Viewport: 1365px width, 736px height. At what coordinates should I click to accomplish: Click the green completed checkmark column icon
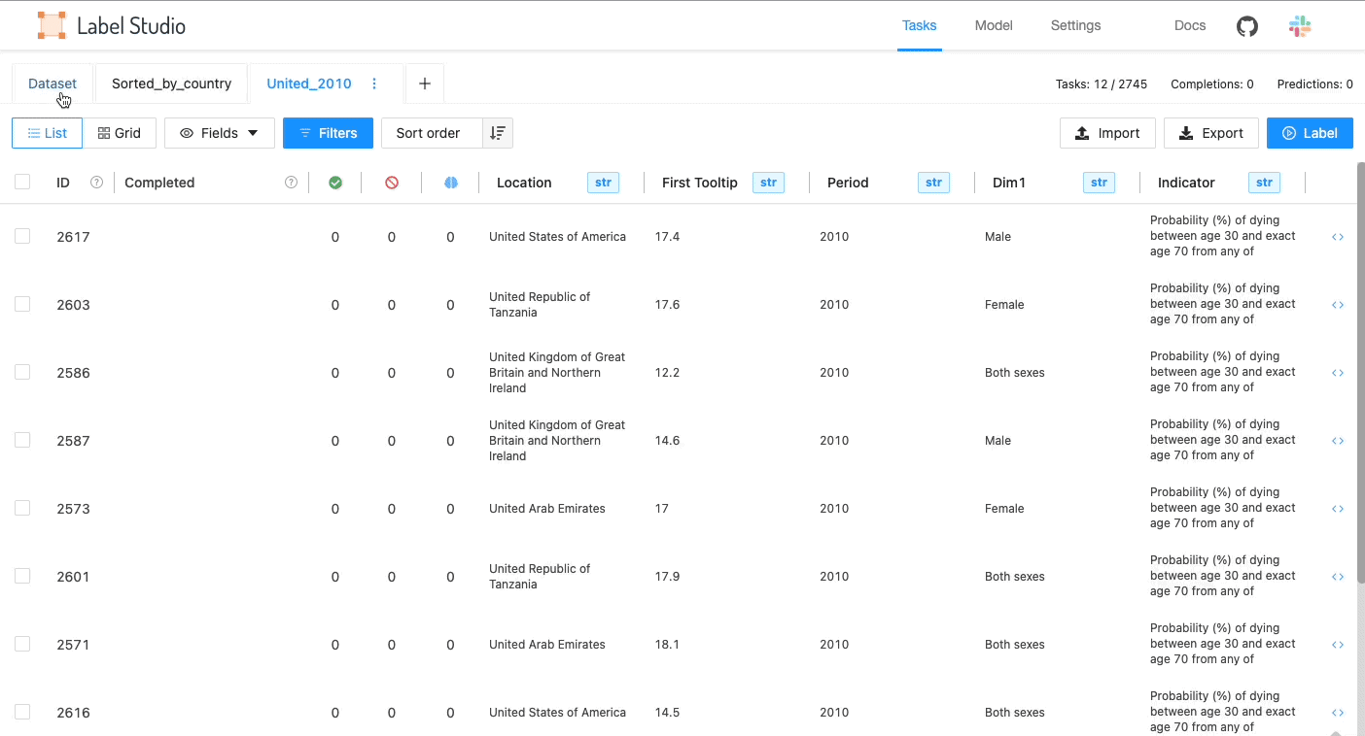click(x=335, y=183)
